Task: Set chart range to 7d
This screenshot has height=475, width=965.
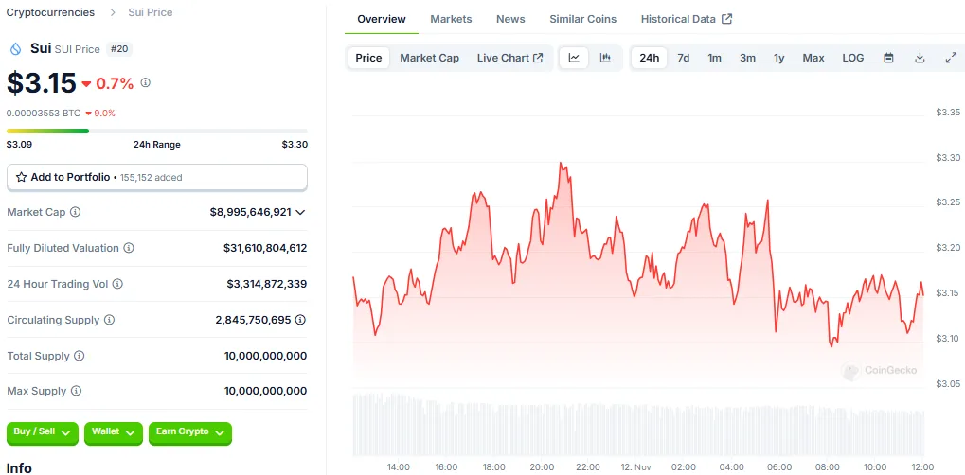Action: pos(683,58)
